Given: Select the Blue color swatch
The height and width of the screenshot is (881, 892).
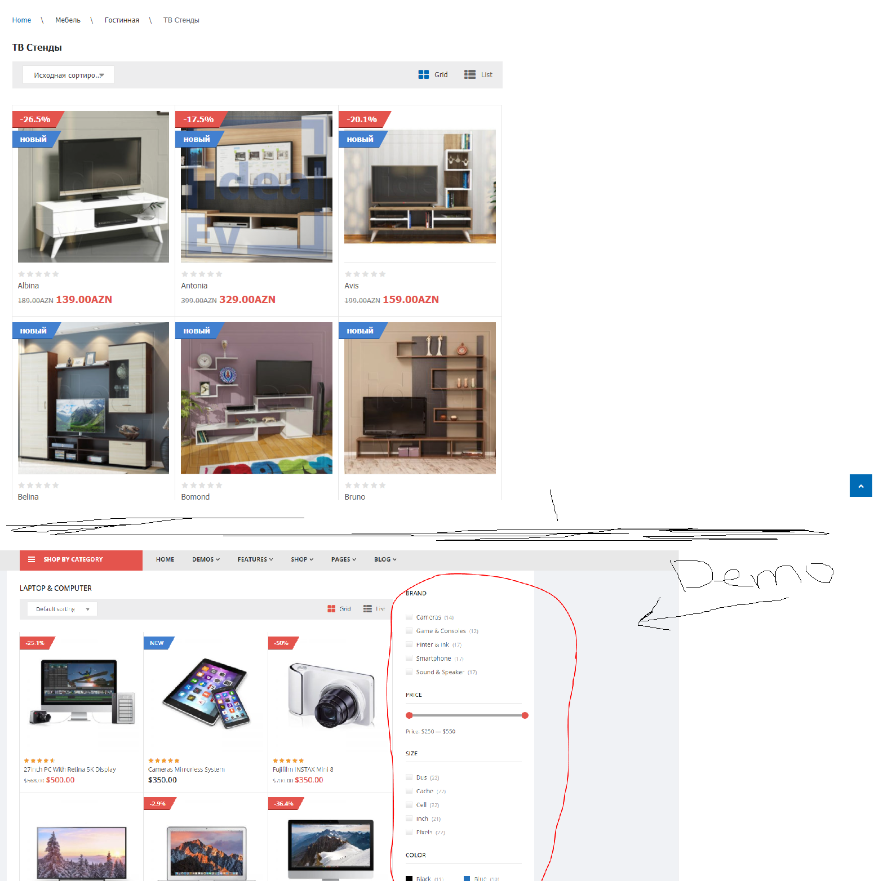Looking at the screenshot, I should click(467, 878).
